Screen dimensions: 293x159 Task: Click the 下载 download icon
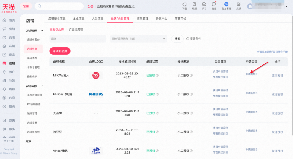click(184, 6)
